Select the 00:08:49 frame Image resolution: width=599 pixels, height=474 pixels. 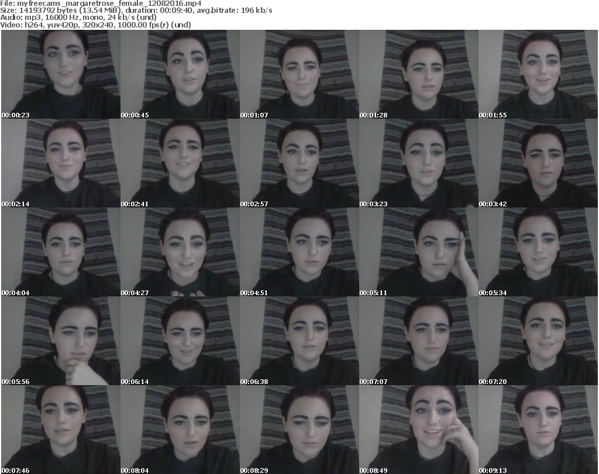(418, 430)
